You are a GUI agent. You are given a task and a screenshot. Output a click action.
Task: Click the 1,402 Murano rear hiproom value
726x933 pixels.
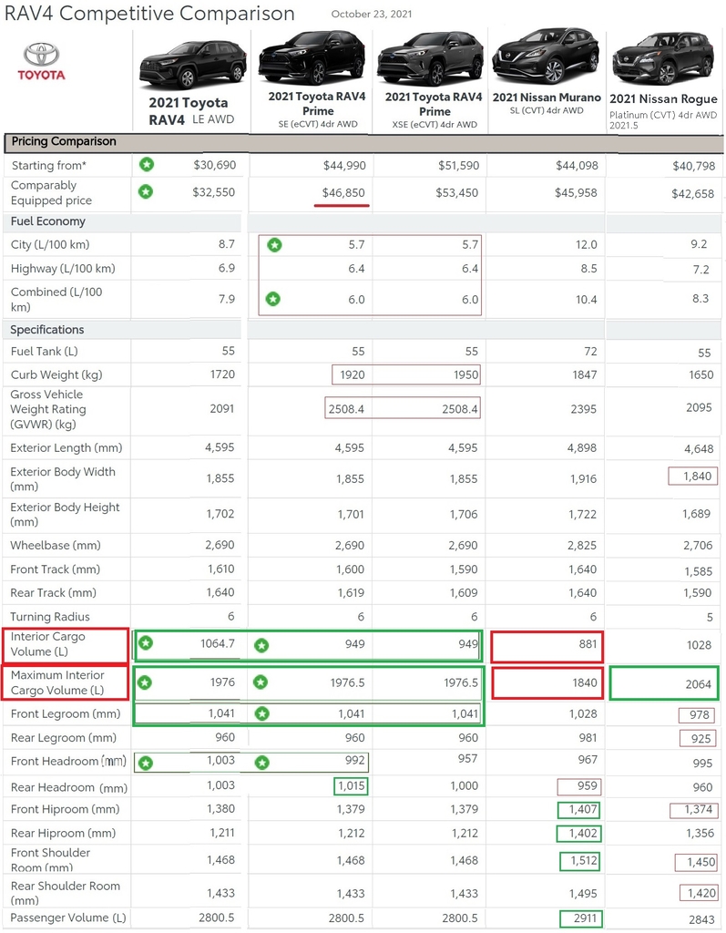pyautogui.click(x=583, y=833)
